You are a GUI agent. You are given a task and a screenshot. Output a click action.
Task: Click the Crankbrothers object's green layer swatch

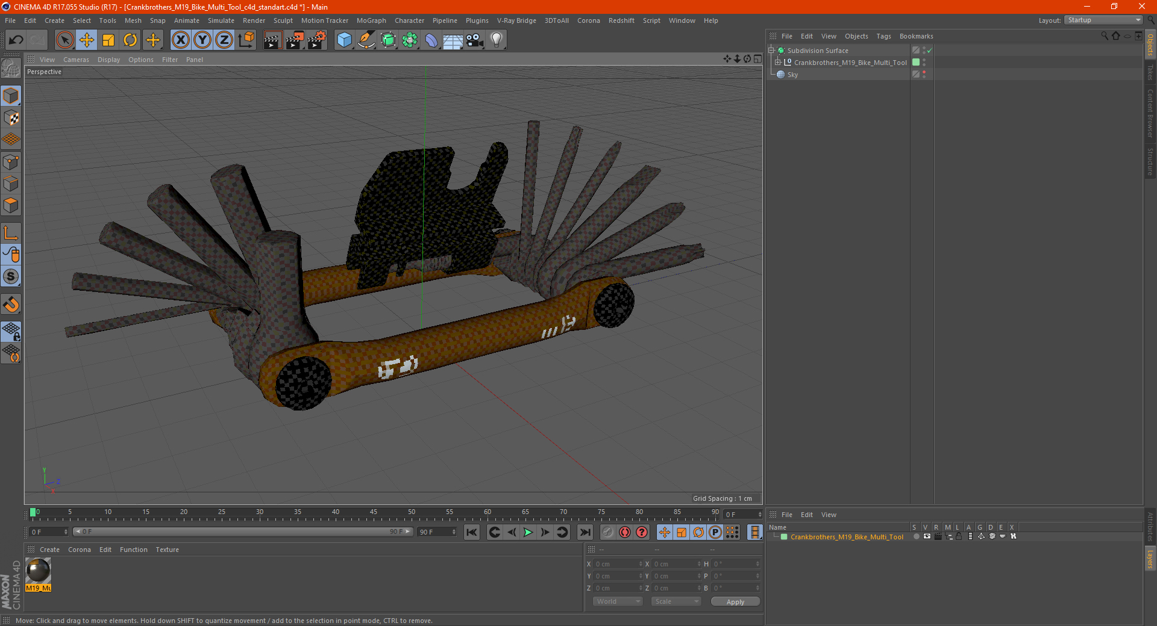(916, 63)
